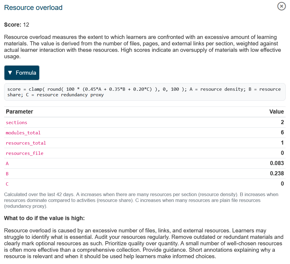Click parameter C in the table
This screenshot has height=264, width=290.
7,184
